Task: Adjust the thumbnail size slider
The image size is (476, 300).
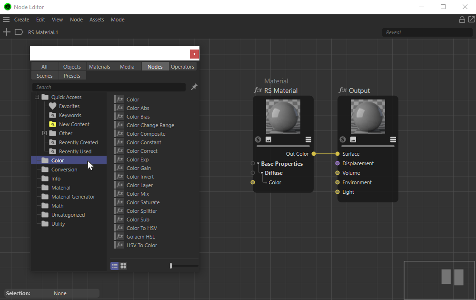Action: coord(171,266)
